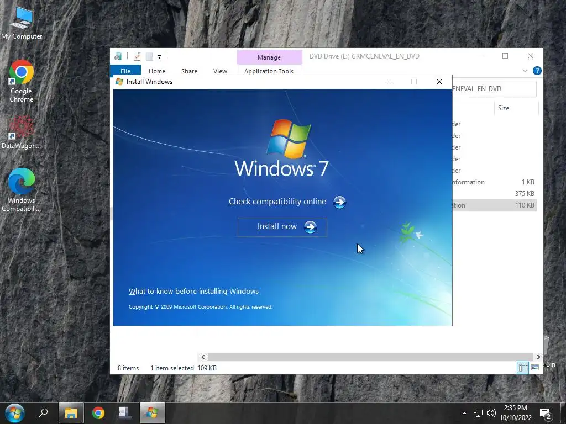The image size is (566, 424).
Task: Minimize the Install Windows dialog
Action: (389, 82)
